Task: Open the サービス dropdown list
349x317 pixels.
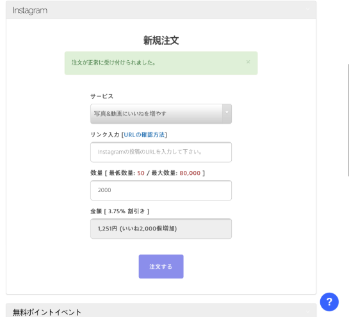Action: (x=161, y=114)
